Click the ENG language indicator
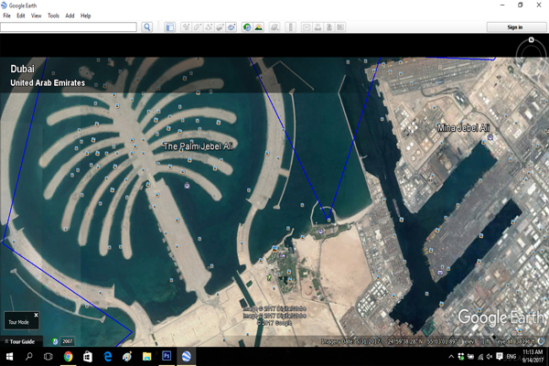This screenshot has width=549, height=366. tap(511, 357)
